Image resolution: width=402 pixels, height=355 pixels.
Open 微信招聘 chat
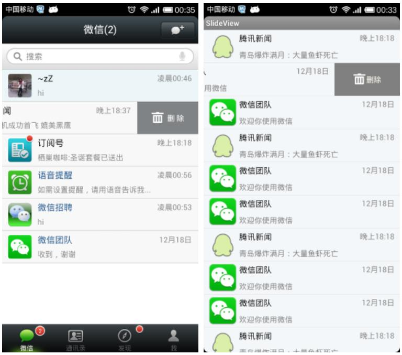pyautogui.click(x=100, y=215)
